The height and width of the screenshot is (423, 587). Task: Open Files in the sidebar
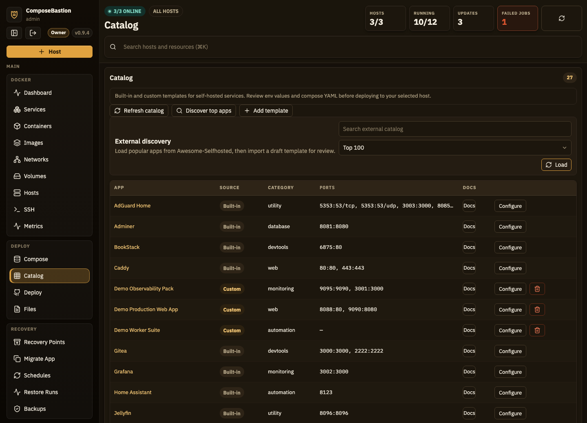(49, 309)
